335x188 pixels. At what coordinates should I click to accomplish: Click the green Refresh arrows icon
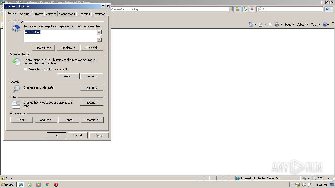tap(245, 9)
